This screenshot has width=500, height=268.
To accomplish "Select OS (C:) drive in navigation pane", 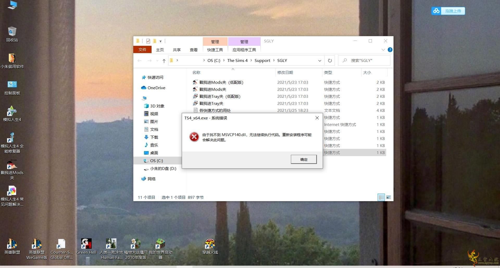I will tap(158, 161).
